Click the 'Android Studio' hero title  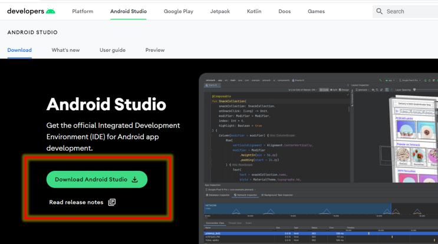(x=106, y=104)
